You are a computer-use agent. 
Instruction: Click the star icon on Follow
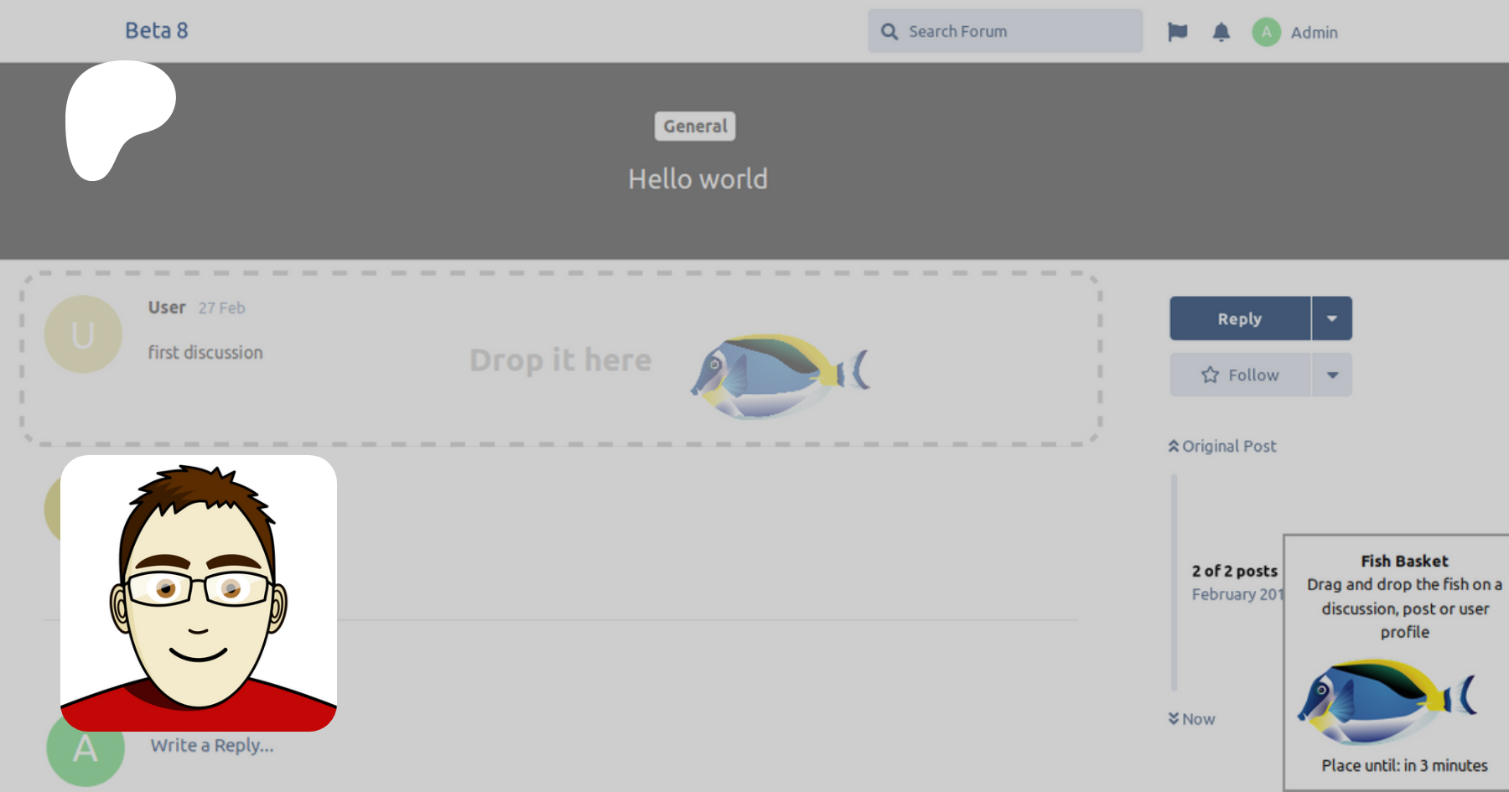click(1210, 375)
